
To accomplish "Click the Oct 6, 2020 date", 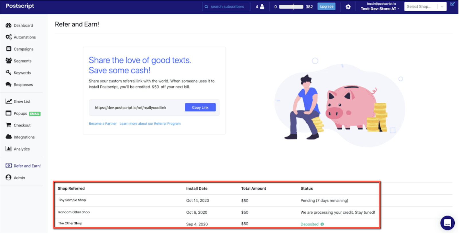I will (197, 212).
